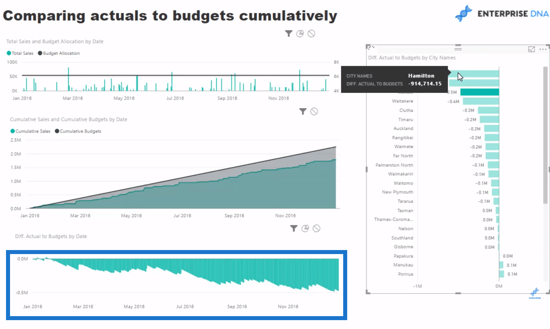This screenshot has height=329, width=550.
Task: Click the schedule/clock icon top toolbar
Action: [x=300, y=33]
